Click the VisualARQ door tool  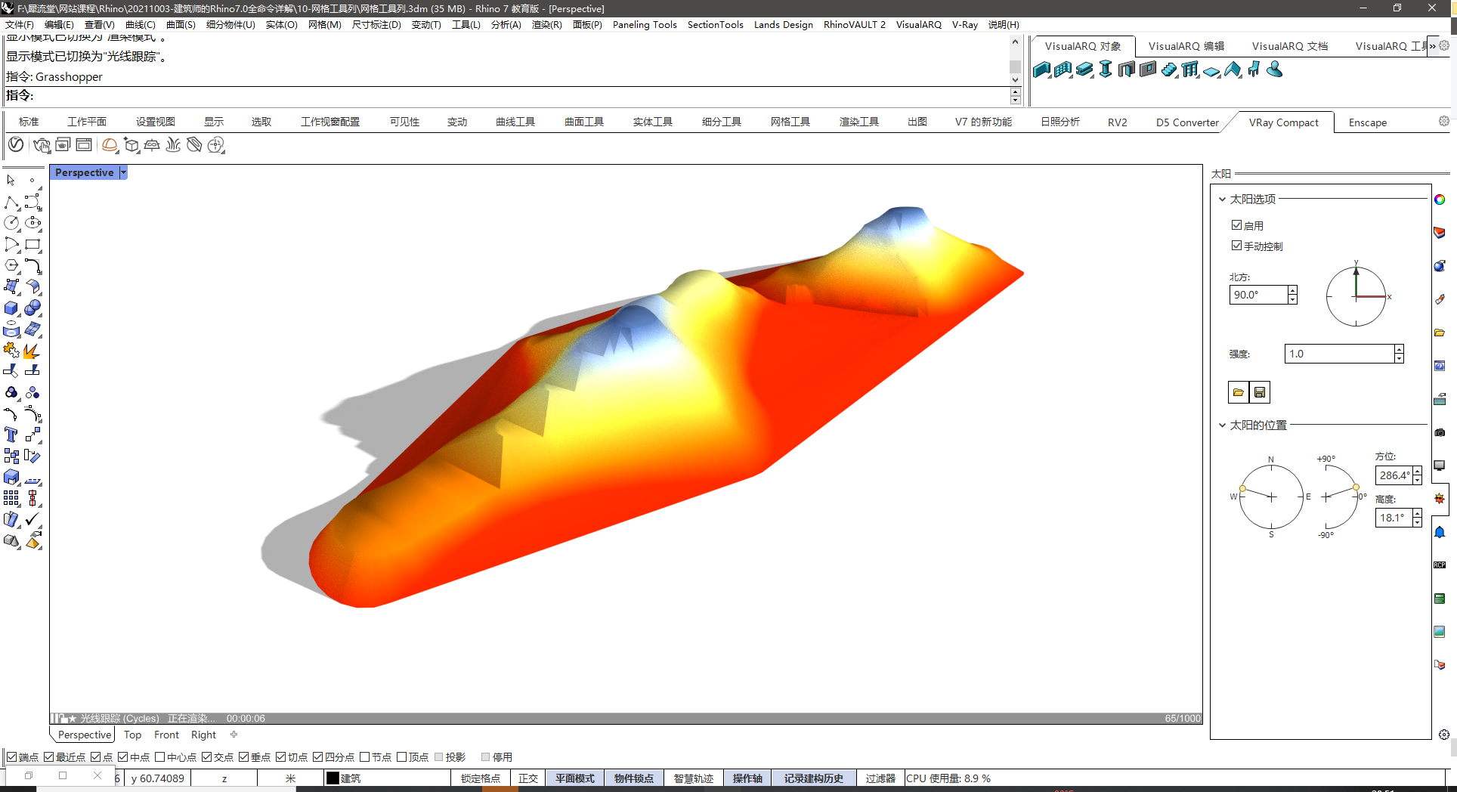pos(1127,70)
